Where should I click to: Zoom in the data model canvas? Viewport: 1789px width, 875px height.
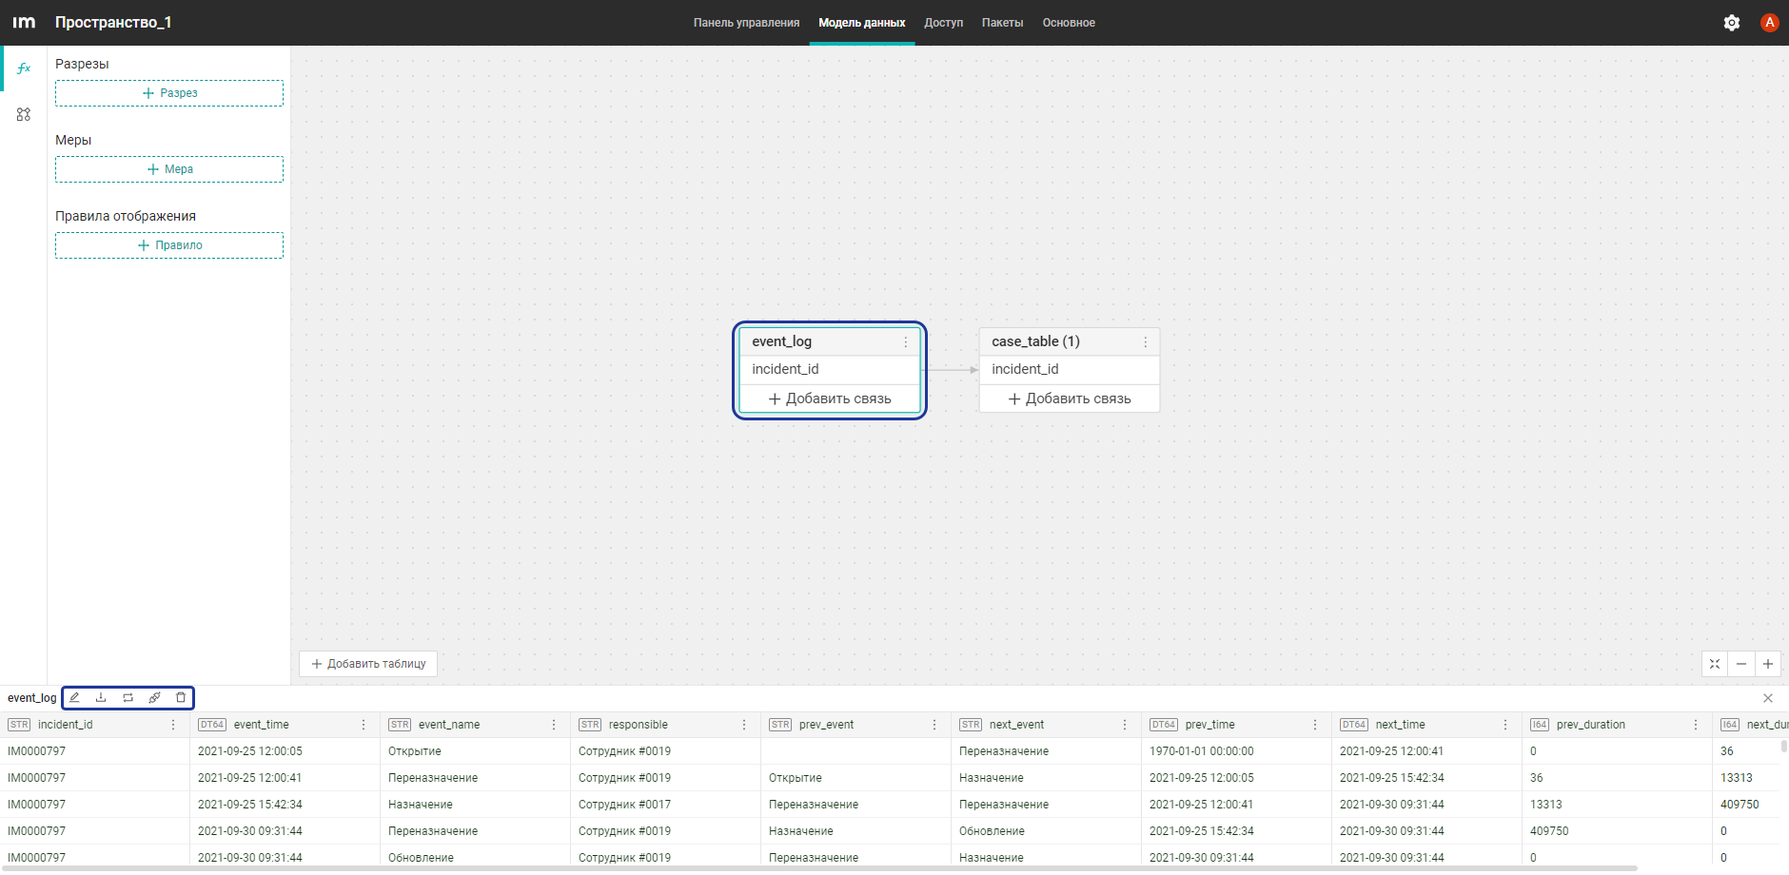(x=1768, y=664)
